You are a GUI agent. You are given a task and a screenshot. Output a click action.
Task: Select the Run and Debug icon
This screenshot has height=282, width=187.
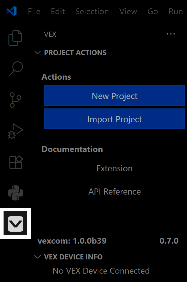[x=15, y=131]
